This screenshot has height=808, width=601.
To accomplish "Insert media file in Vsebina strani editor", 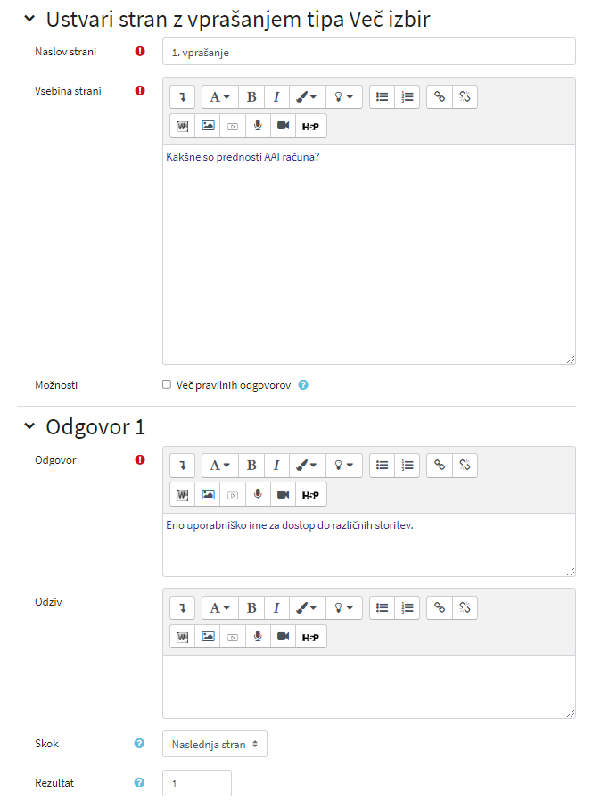I will (233, 126).
